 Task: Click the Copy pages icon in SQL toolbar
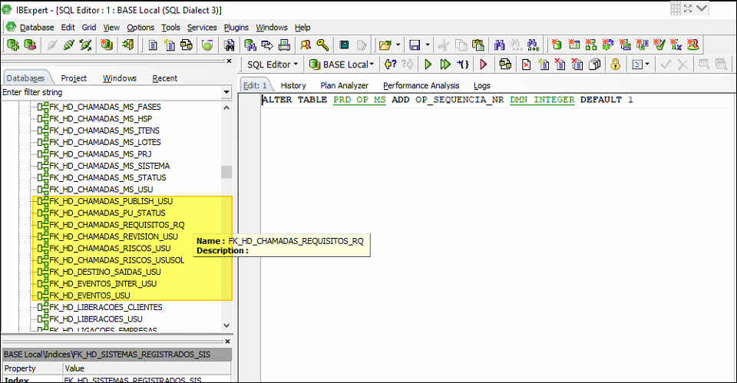594,64
